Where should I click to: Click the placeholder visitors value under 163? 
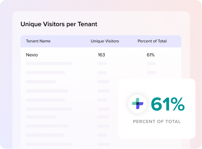coord(102,64)
